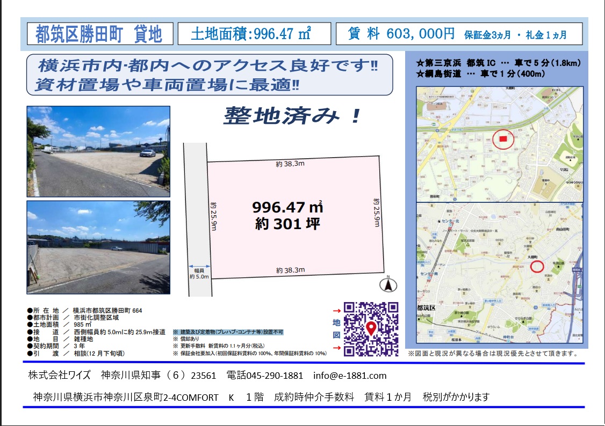Click the QR code for the map

click(371, 329)
